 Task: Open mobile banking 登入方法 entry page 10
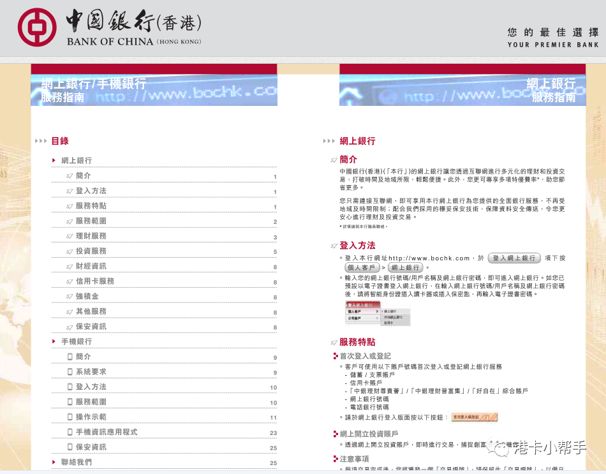pyautogui.click(x=164, y=387)
